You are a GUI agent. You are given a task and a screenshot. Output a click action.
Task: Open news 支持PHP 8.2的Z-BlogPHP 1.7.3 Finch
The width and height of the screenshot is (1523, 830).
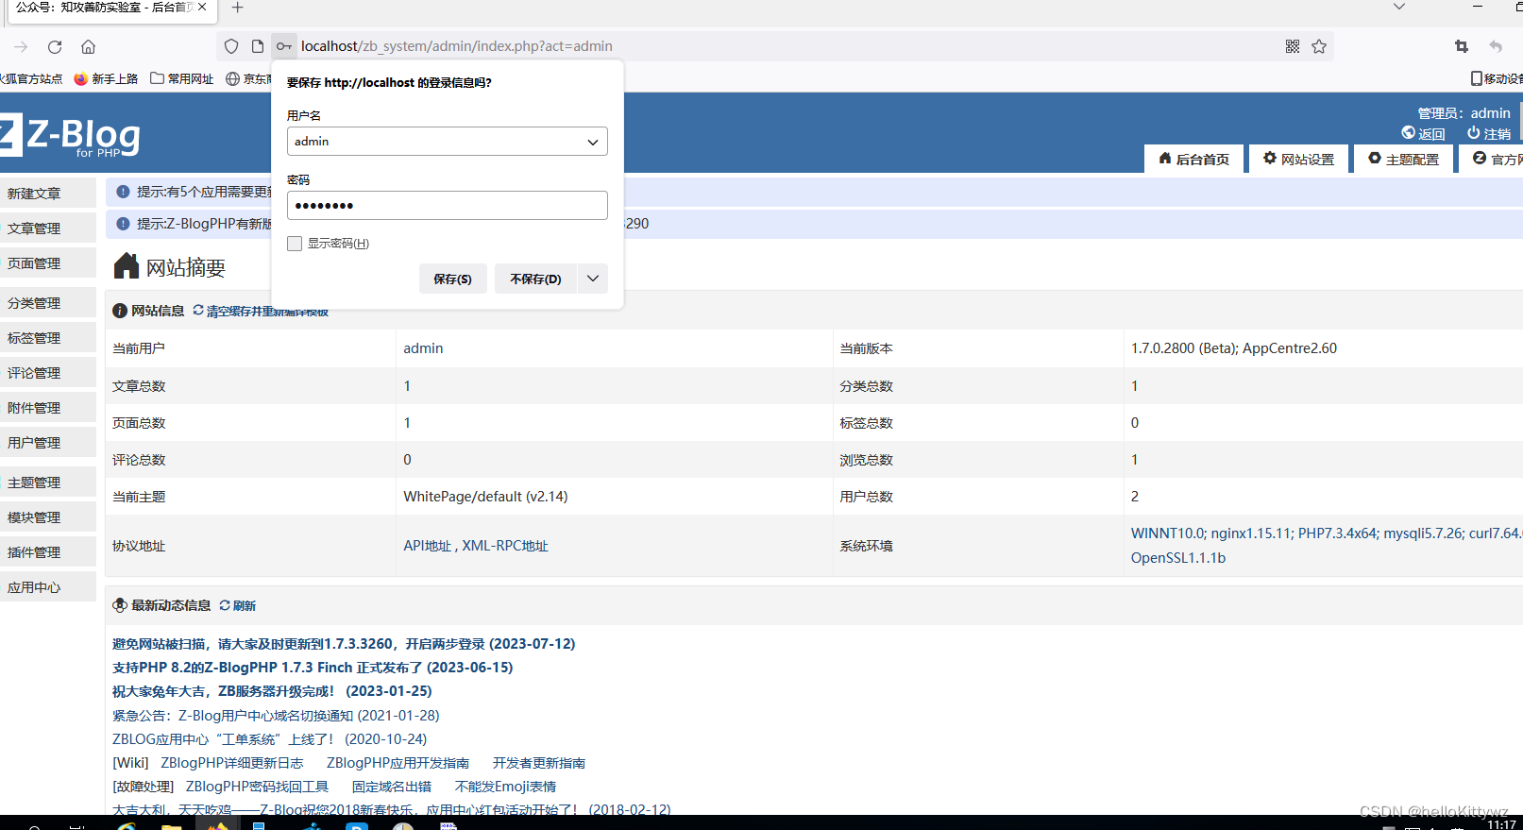point(313,668)
